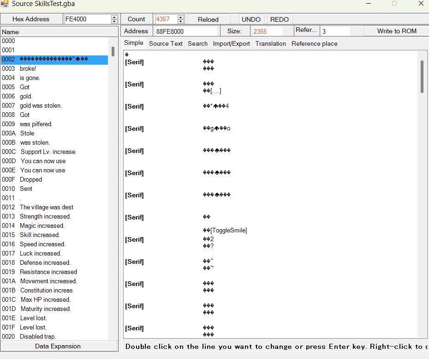Select entry 0017 Luck increased.
Image resolution: width=429 pixels, height=359 pixels.
54,254
